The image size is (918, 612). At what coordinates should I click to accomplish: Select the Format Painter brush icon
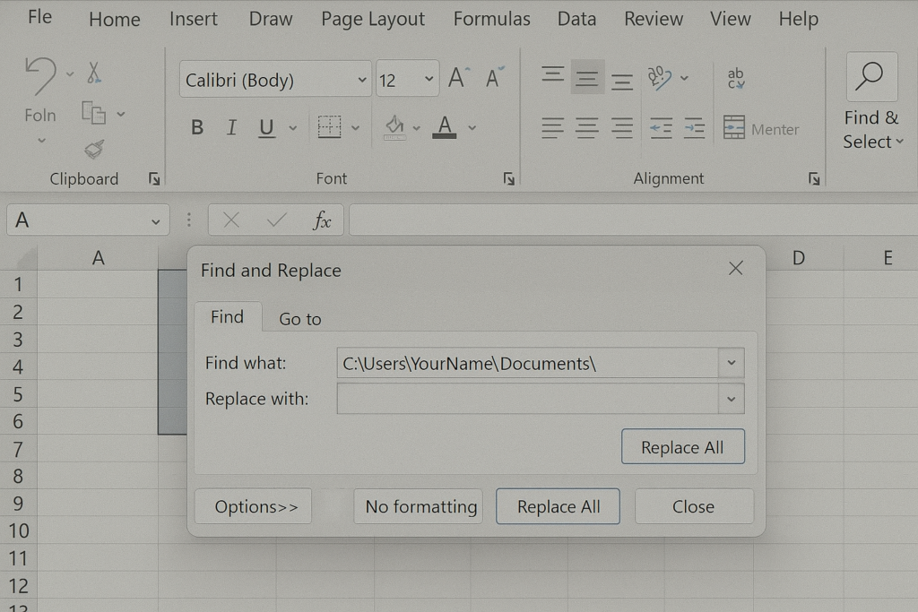pos(94,148)
